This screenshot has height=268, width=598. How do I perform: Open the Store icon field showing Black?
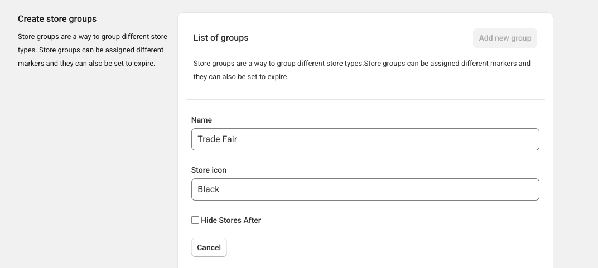click(x=365, y=189)
